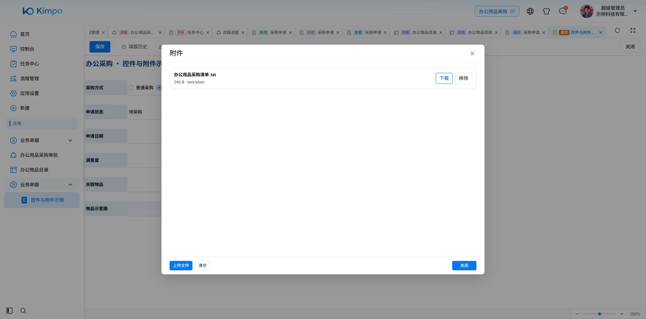The height and width of the screenshot is (319, 646).
Task: Open 办公物品目录 in the sidebar
Action: coord(34,170)
